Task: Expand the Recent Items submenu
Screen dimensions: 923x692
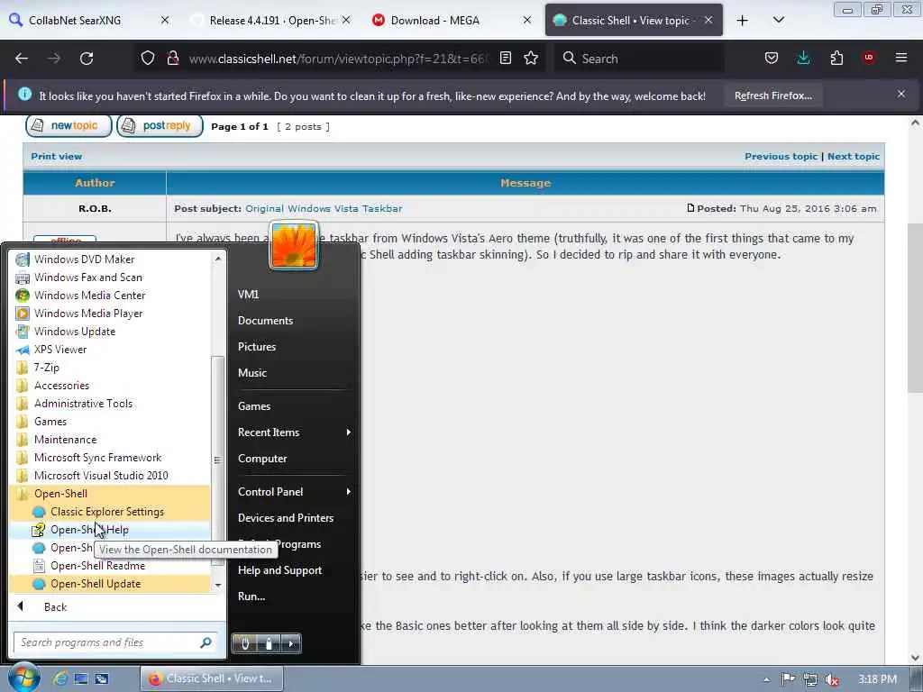Action: click(293, 432)
